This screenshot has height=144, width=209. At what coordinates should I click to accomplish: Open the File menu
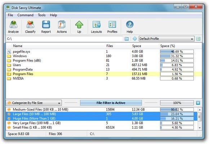[10, 15]
